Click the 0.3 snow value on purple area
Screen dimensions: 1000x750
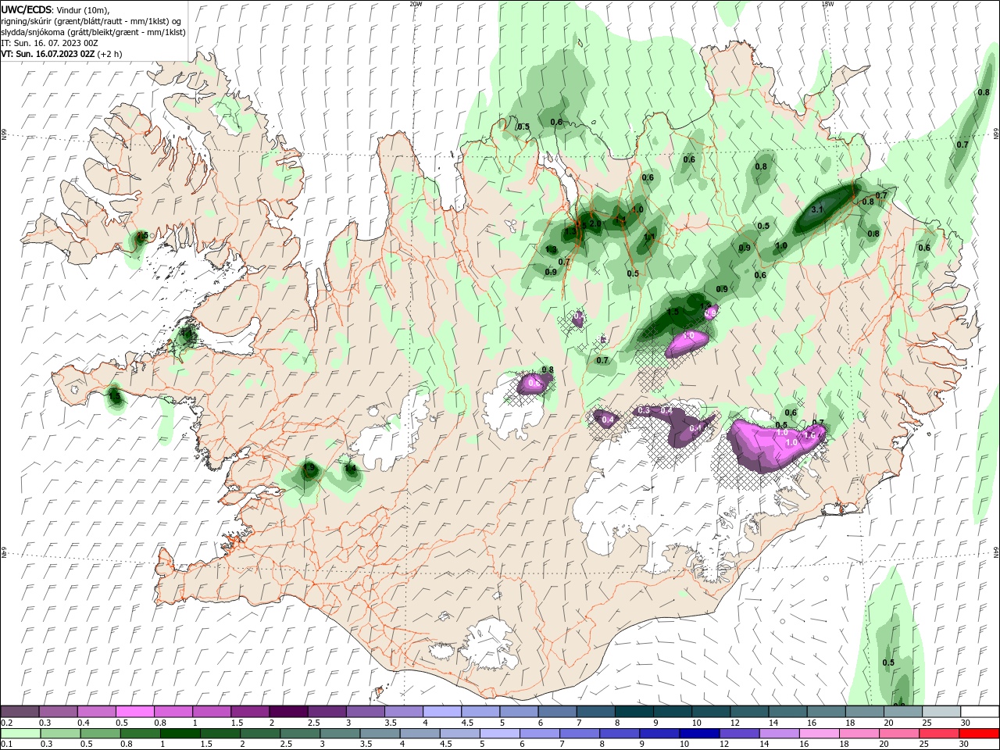coord(644,410)
